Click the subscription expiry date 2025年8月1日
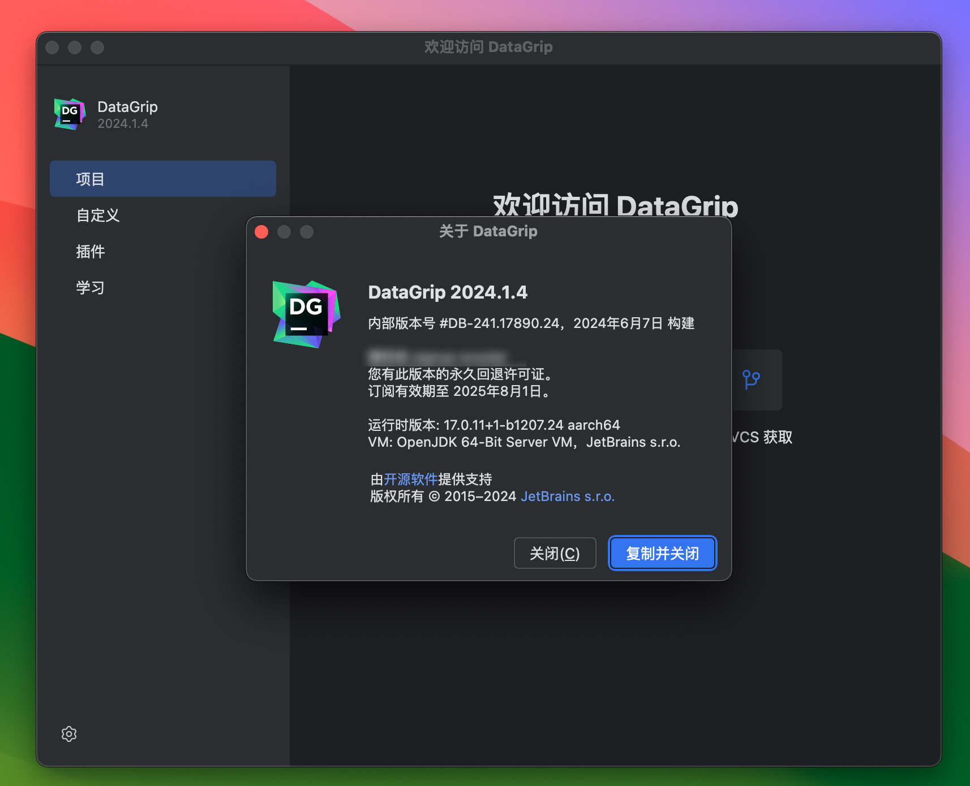Image resolution: width=970 pixels, height=786 pixels. 500,391
